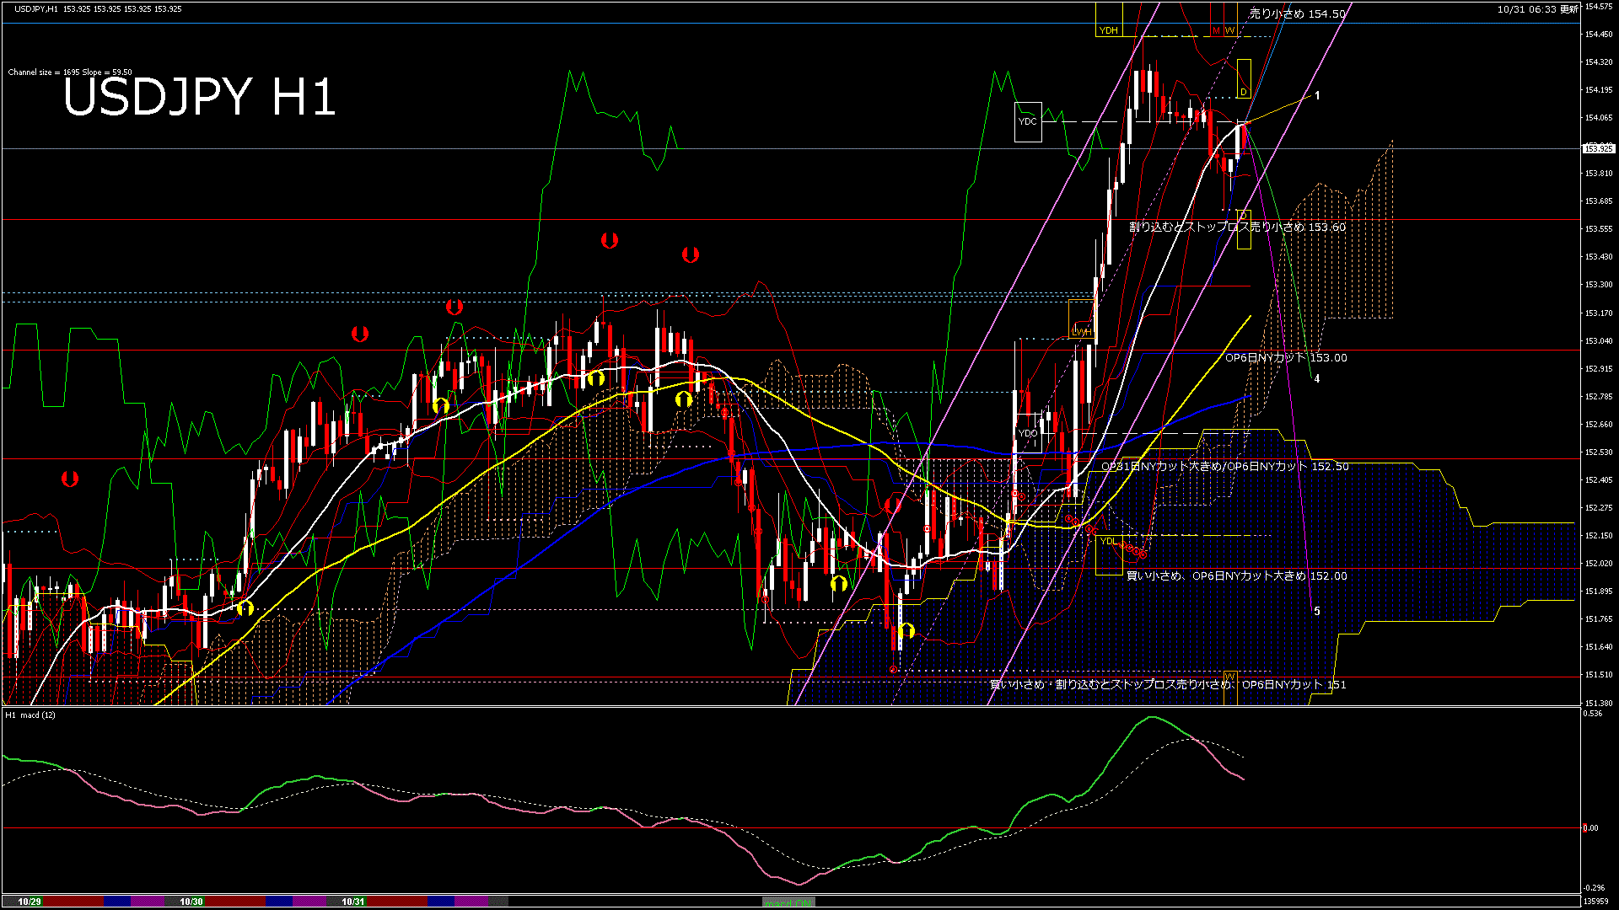
Task: Click the YDO label marker
Action: click(1029, 432)
